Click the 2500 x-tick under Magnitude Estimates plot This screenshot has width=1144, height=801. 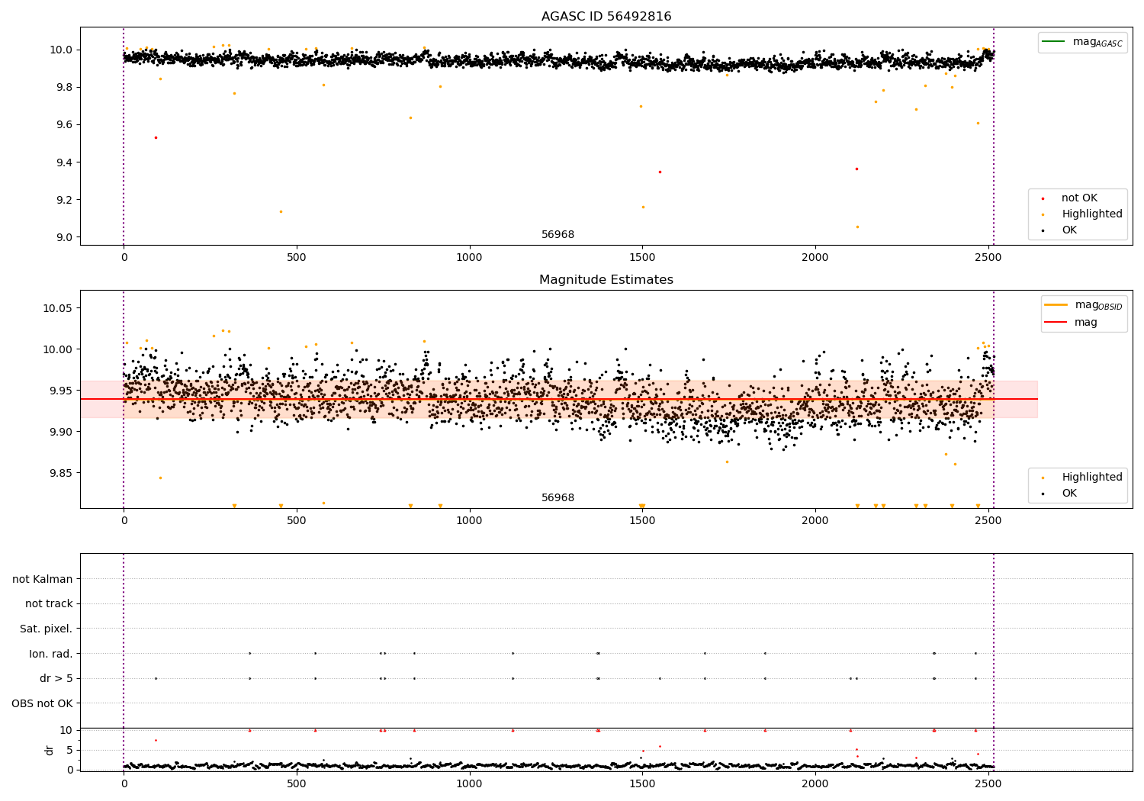988,520
